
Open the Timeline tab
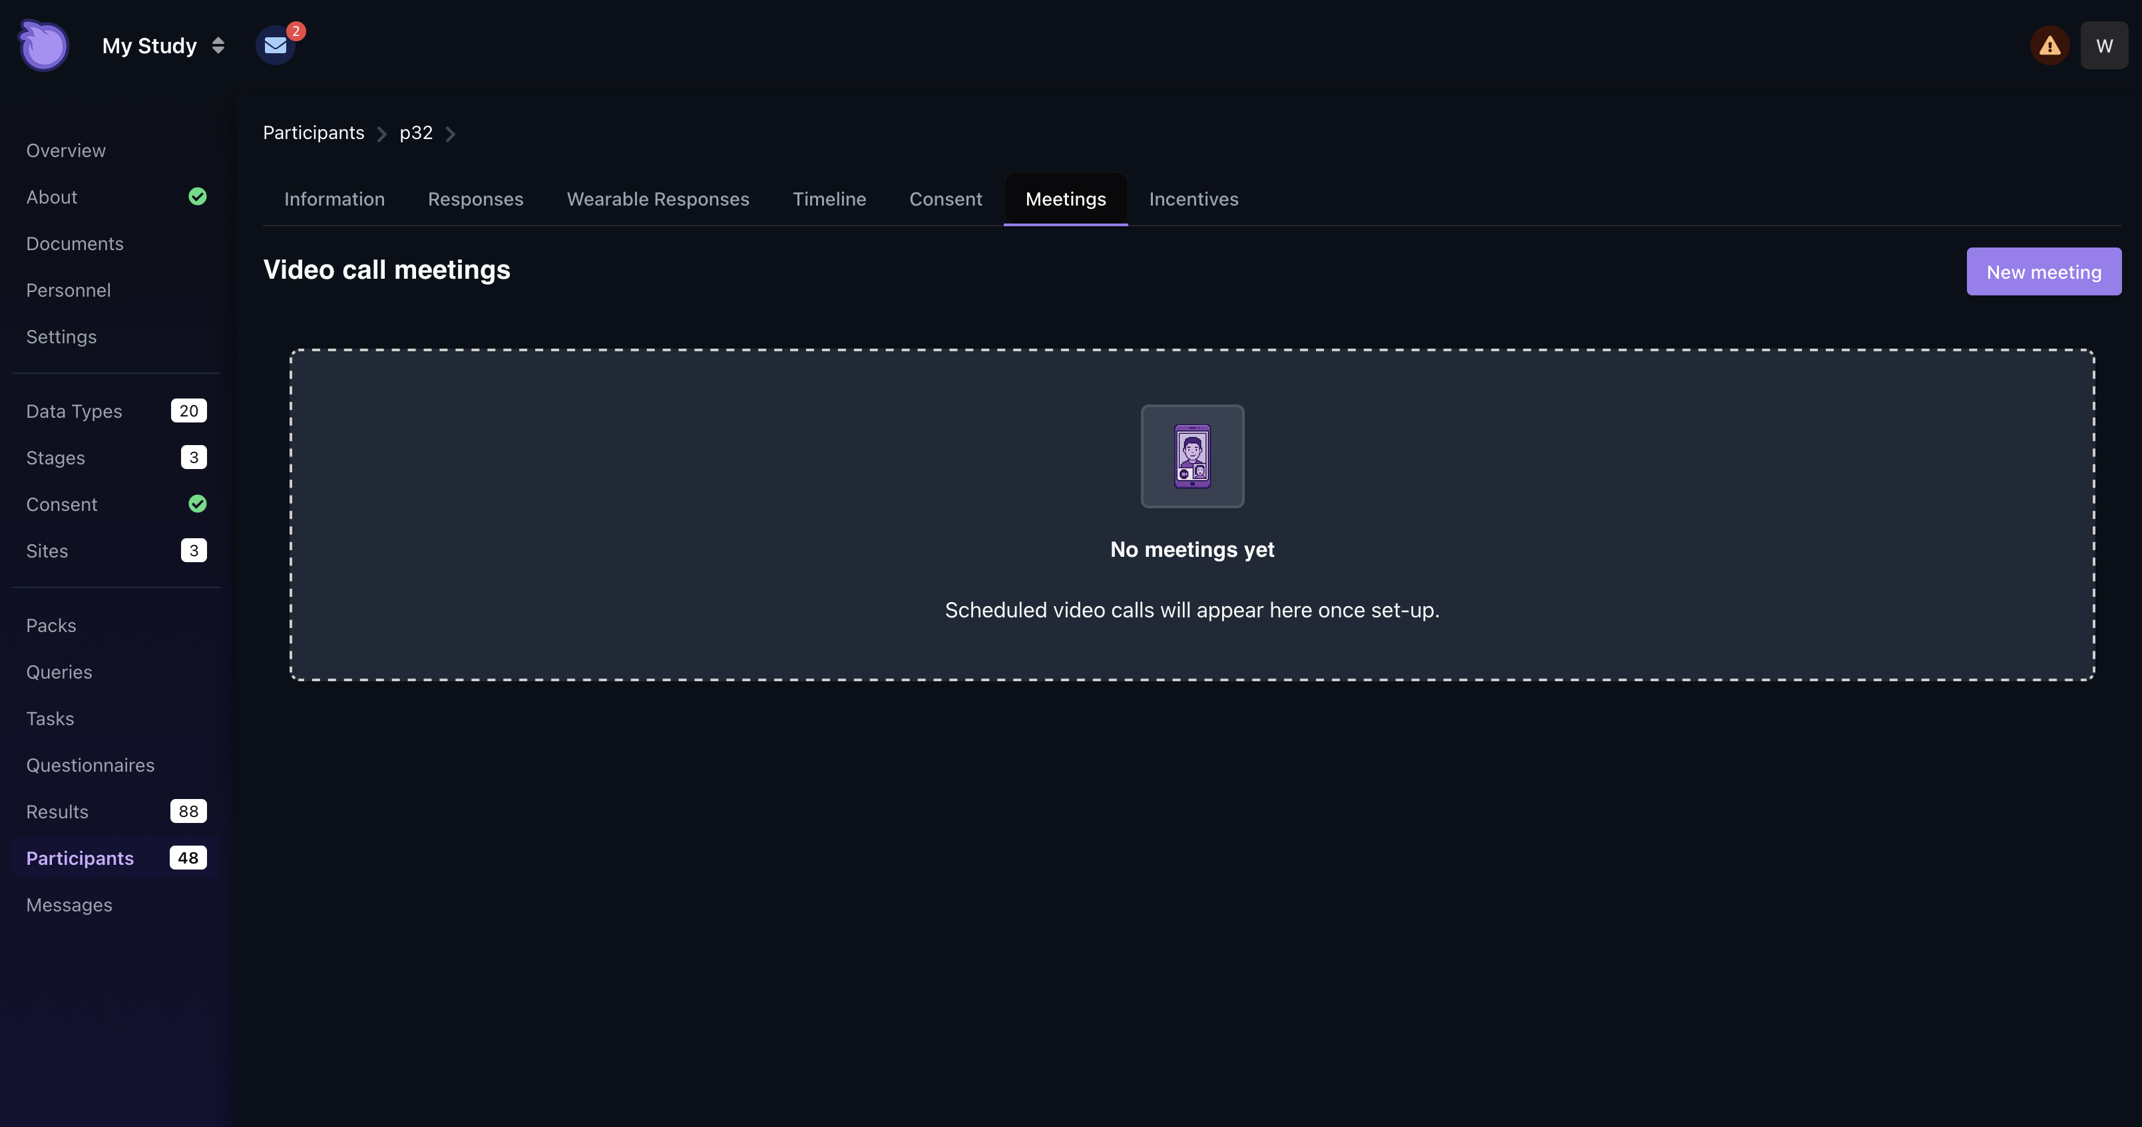click(829, 200)
